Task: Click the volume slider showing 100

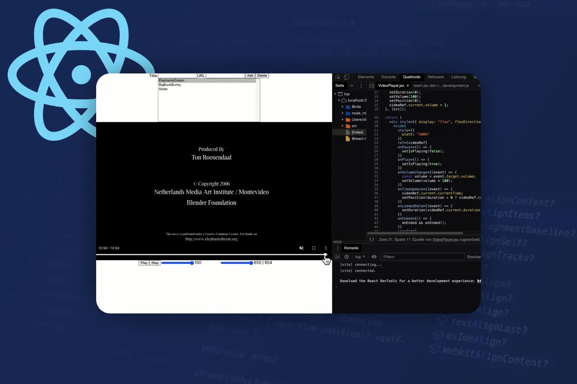Action: click(x=177, y=263)
